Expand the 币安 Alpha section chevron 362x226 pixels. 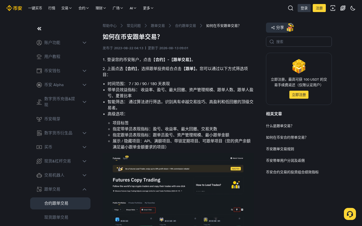pos(84,85)
